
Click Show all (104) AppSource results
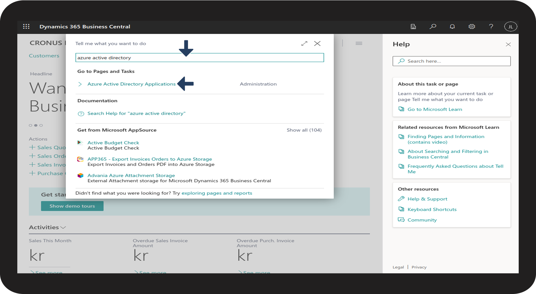[x=304, y=130]
